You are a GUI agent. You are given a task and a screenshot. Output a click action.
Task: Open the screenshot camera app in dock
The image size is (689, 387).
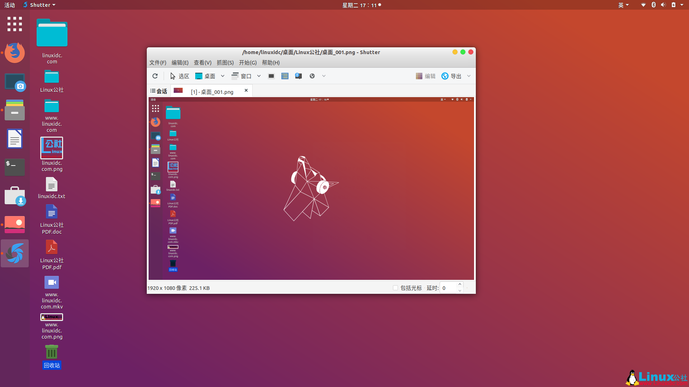(15, 82)
